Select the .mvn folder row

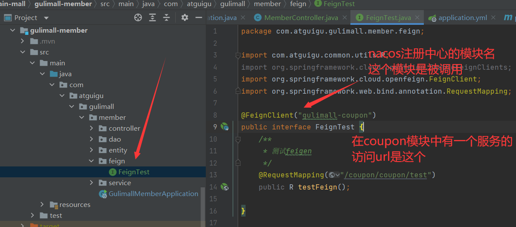pyautogui.click(x=103, y=41)
